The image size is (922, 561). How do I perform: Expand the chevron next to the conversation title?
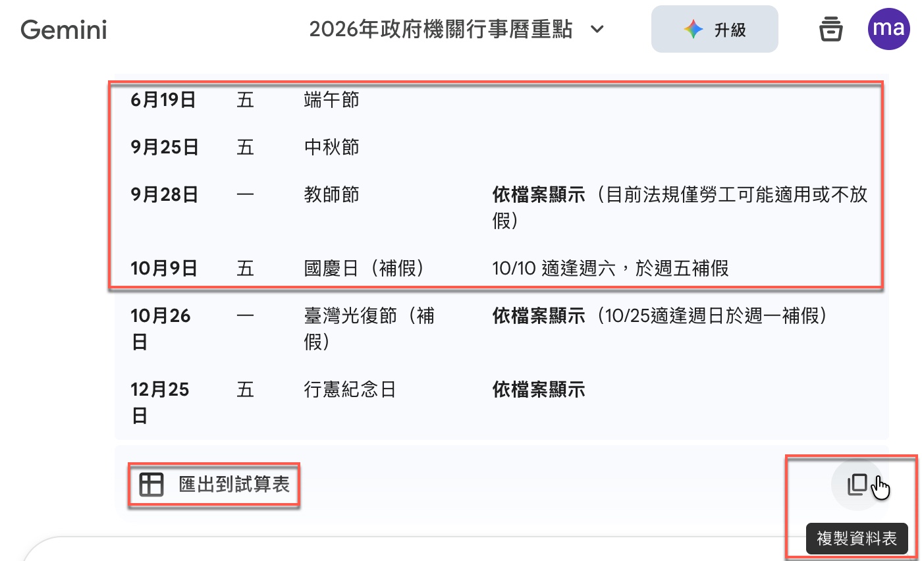click(x=597, y=30)
